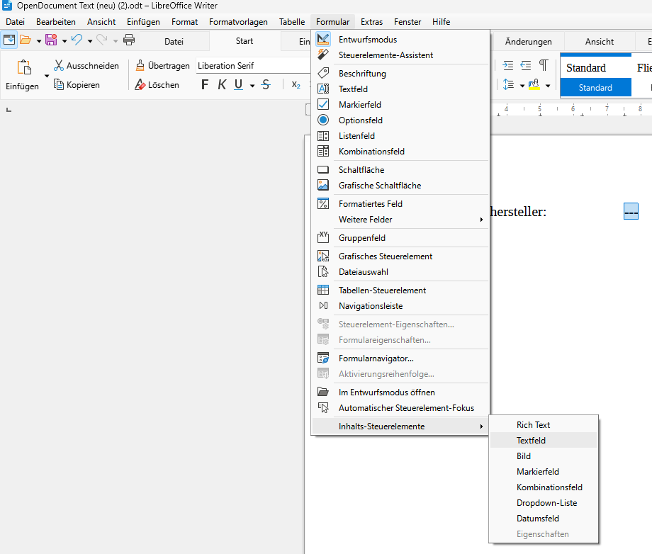Choose Grafische Schaltfläche from Formular menu

(379, 186)
